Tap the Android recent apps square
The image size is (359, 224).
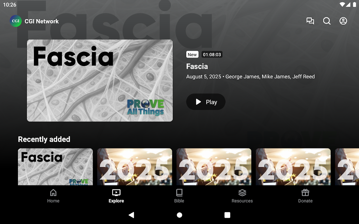(227, 215)
